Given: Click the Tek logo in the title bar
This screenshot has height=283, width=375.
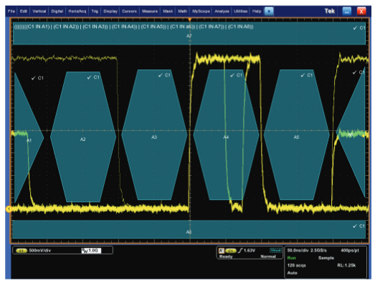Looking at the screenshot, I should [329, 11].
